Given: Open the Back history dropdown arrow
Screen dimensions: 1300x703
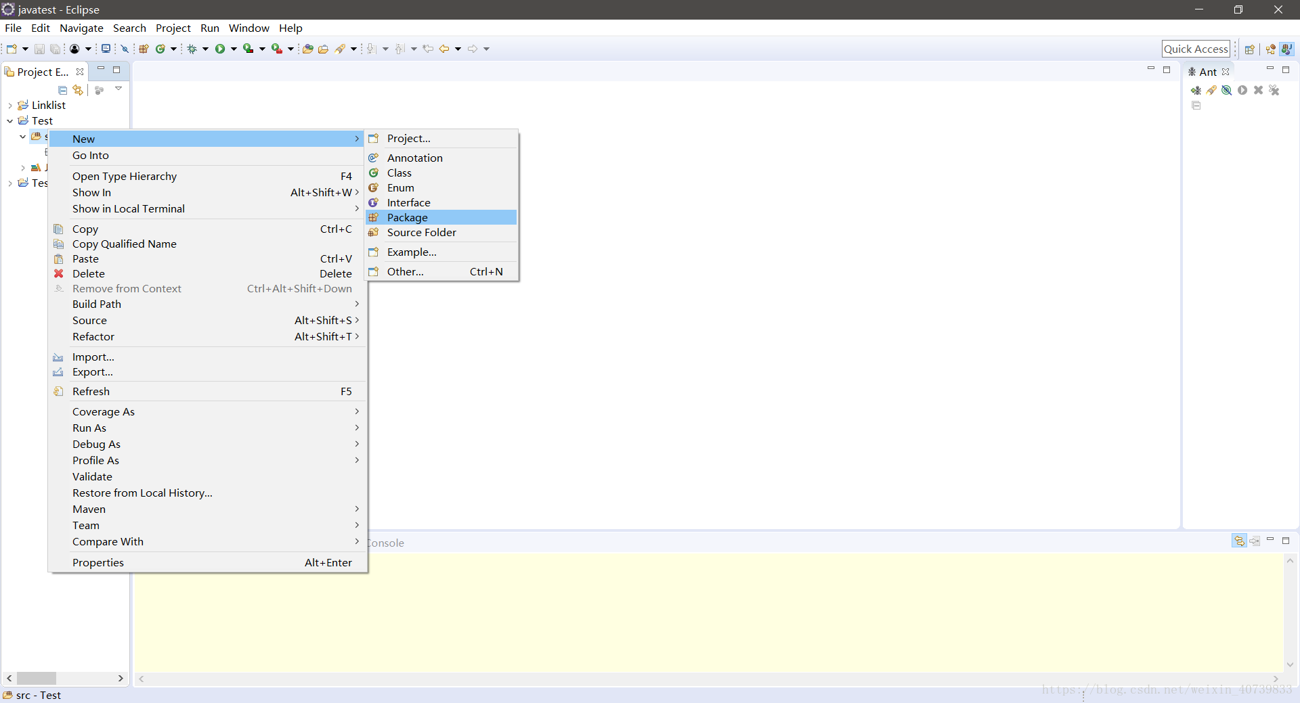Looking at the screenshot, I should pos(458,49).
